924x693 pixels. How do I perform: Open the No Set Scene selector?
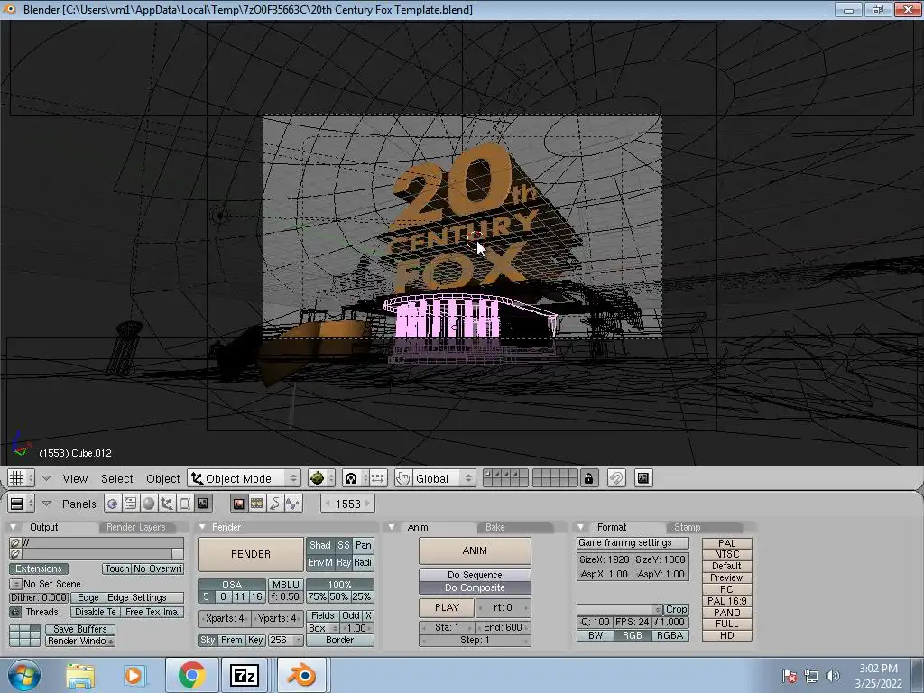(15, 584)
